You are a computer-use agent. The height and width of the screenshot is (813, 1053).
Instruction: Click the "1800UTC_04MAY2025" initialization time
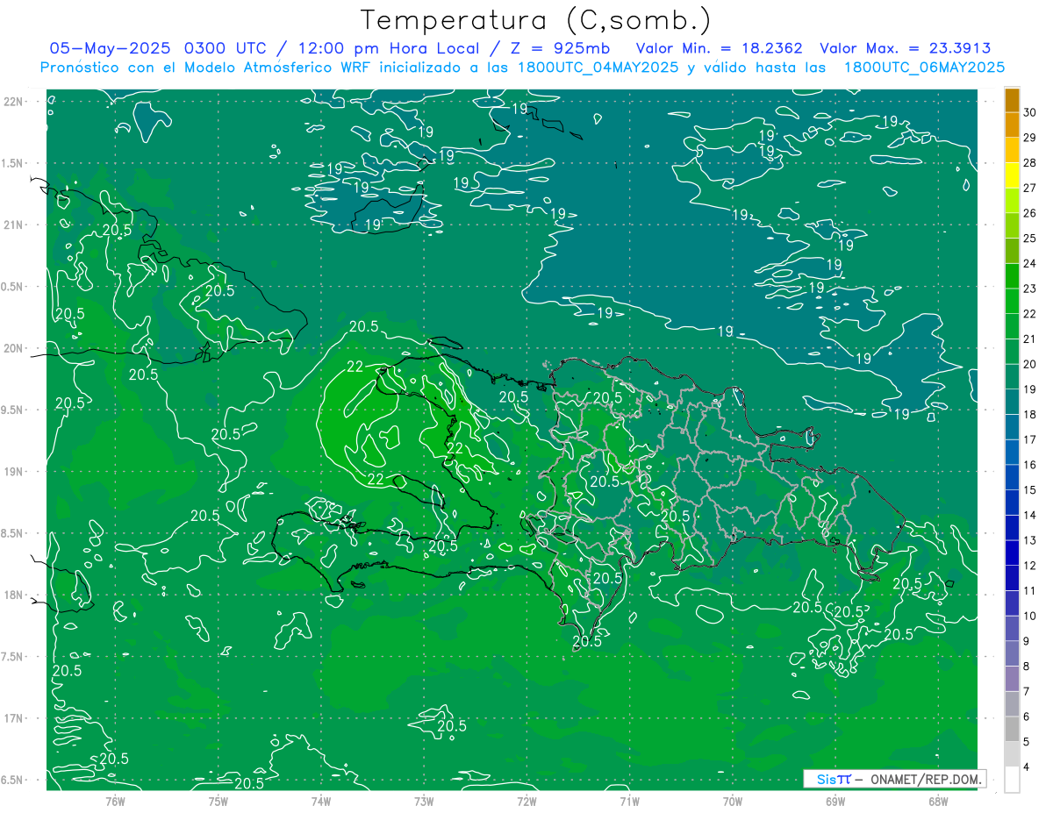[593, 67]
